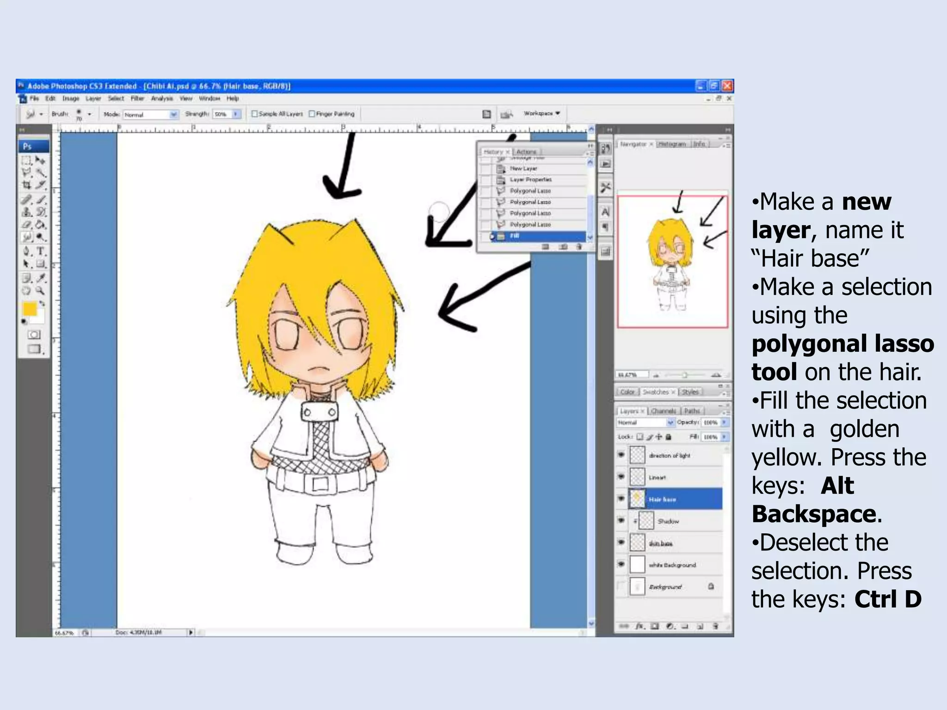
Task: Delete layer trash icon in Layers panel
Action: pos(716,626)
